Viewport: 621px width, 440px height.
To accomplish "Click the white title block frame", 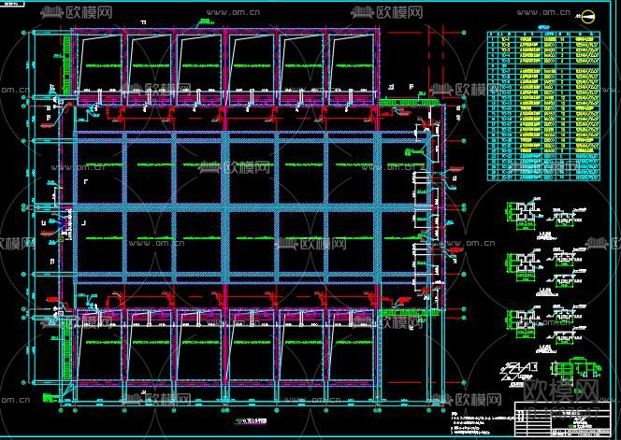I will (x=562, y=419).
